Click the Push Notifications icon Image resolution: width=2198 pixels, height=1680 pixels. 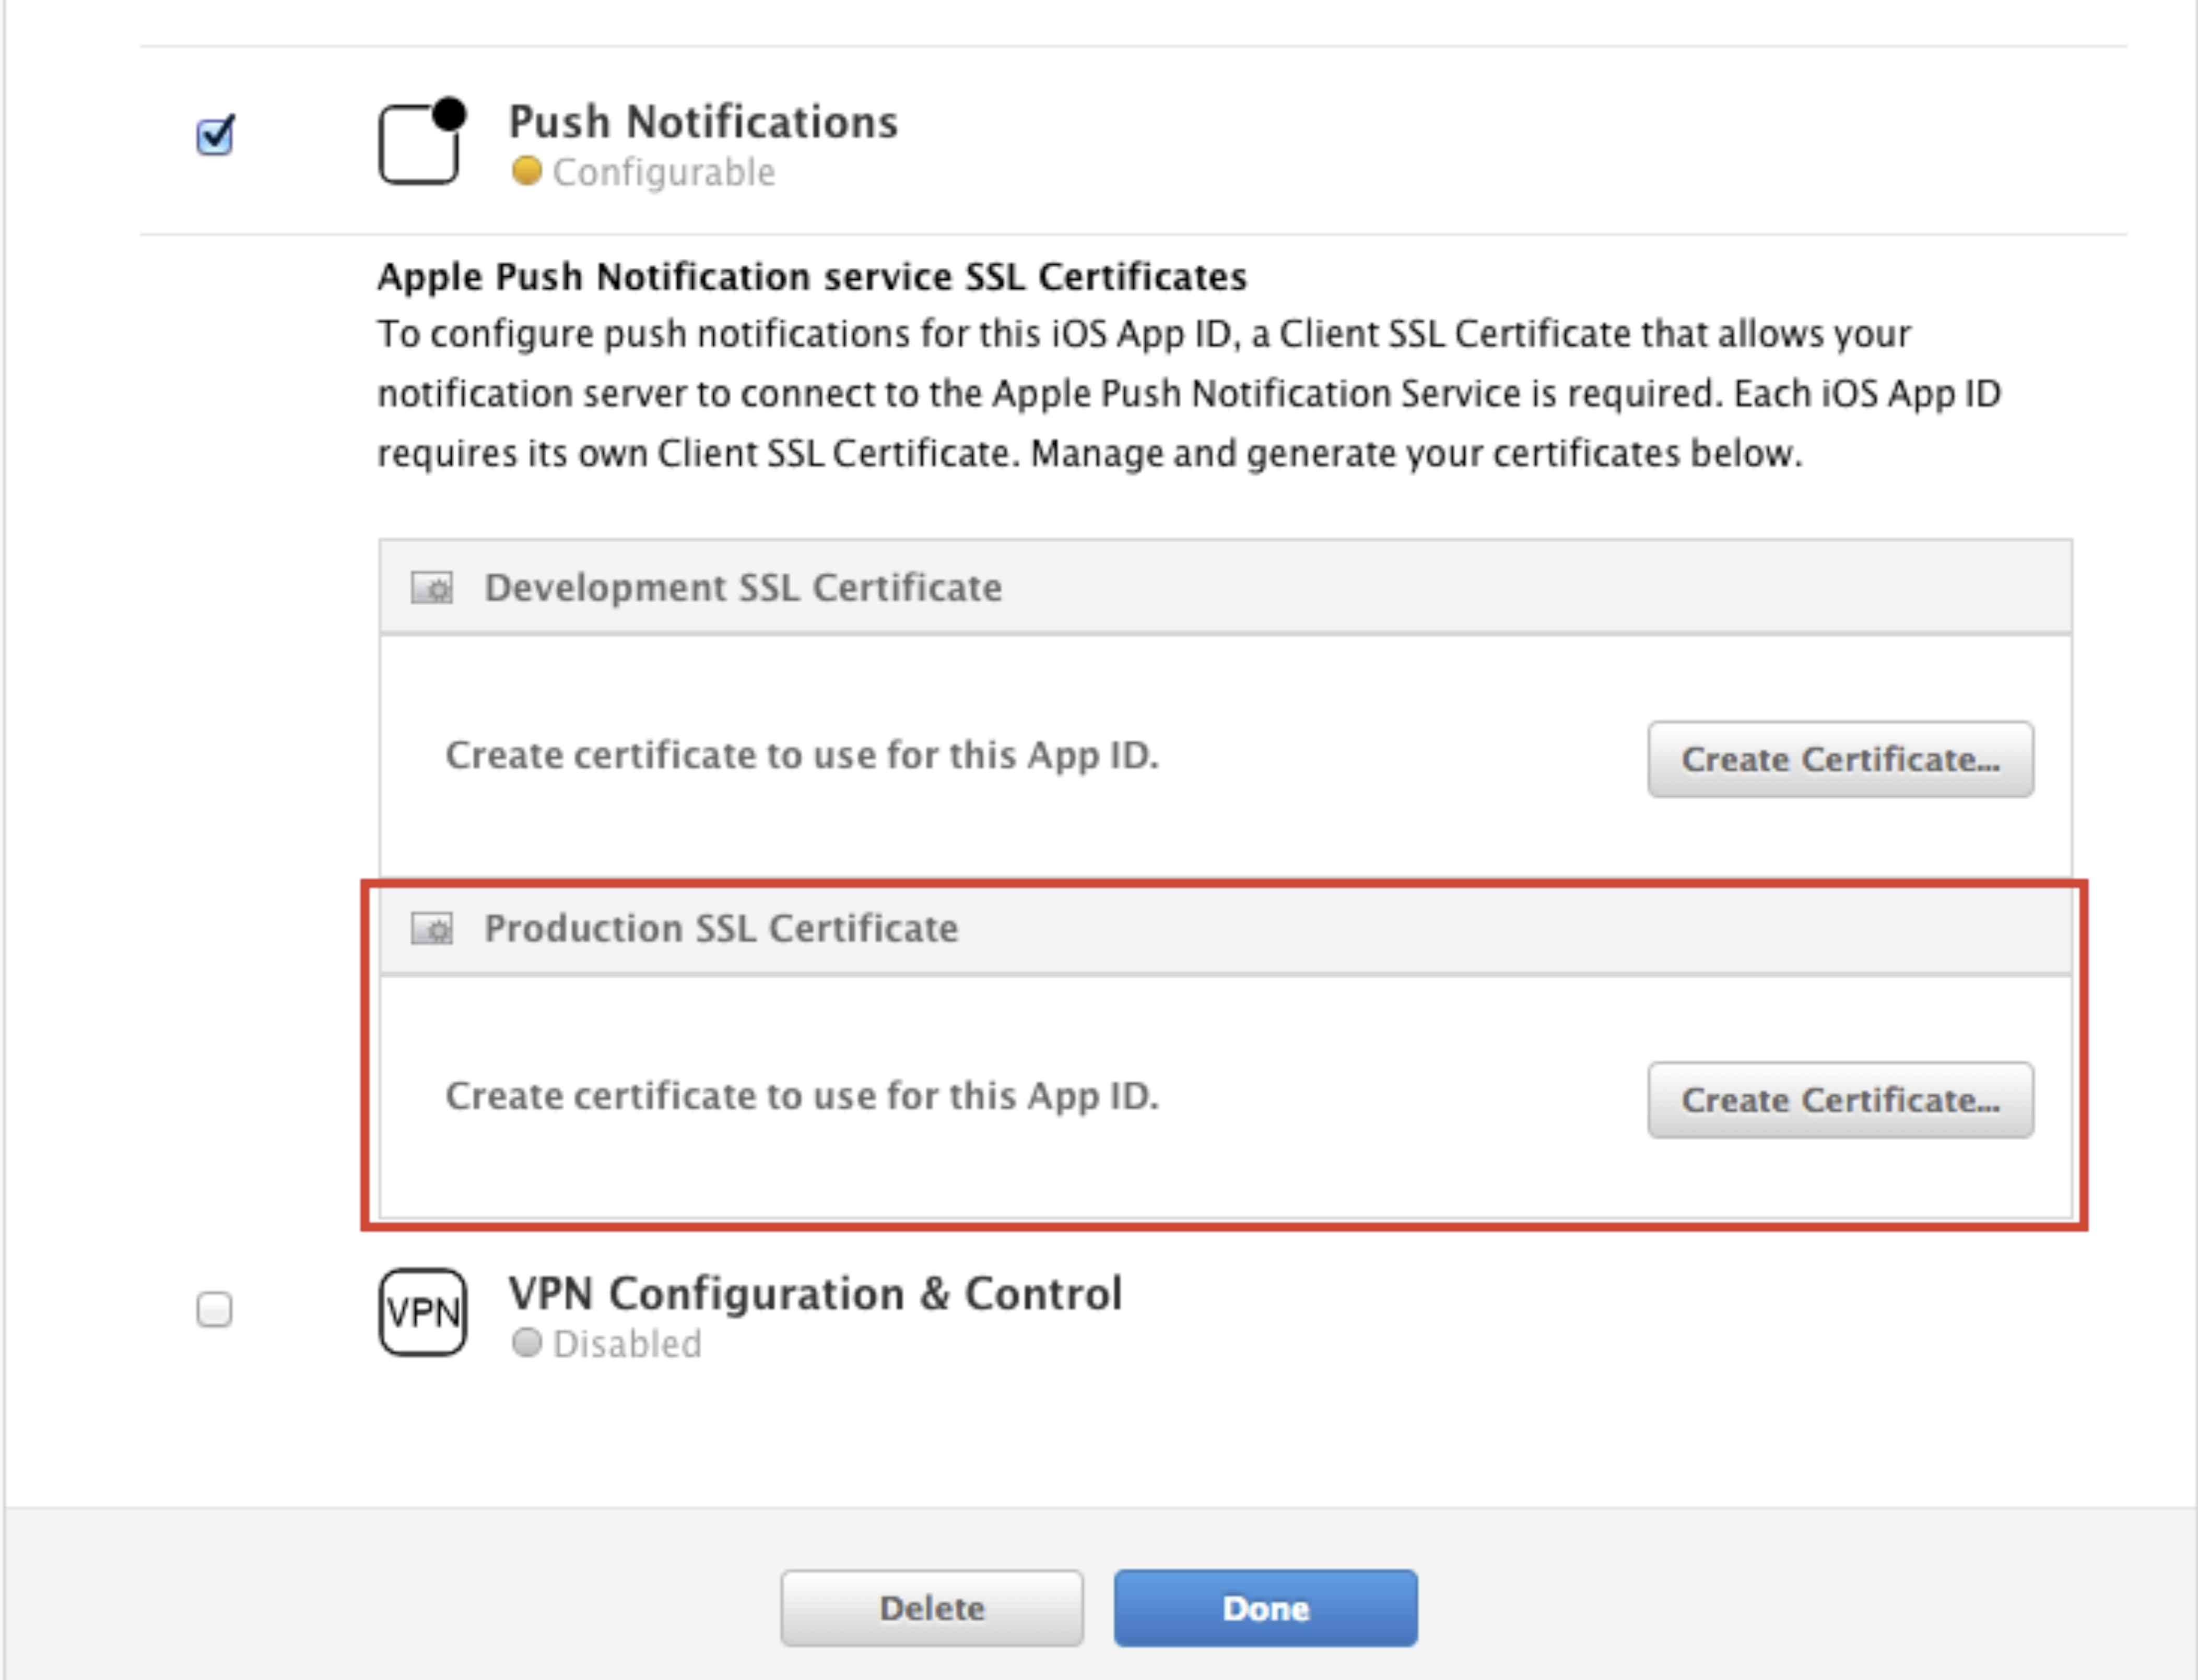click(422, 141)
